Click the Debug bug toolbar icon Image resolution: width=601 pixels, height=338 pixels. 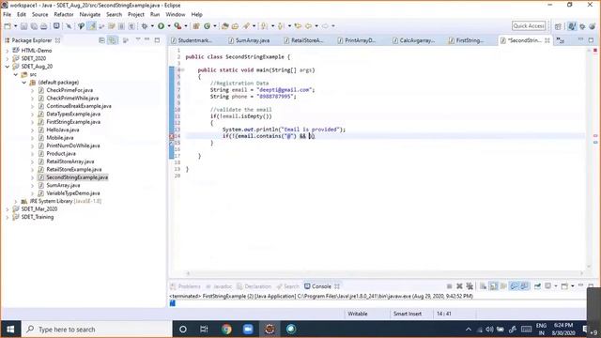coord(145,26)
